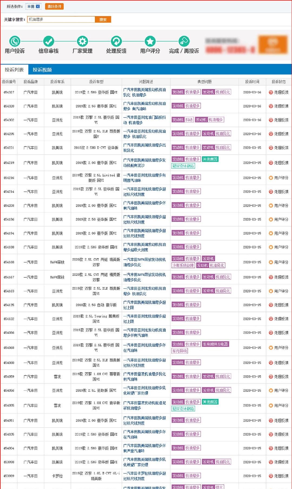The height and width of the screenshot is (489, 292).
Task: Click the 完成/再投诉 icon
Action: tap(184, 41)
